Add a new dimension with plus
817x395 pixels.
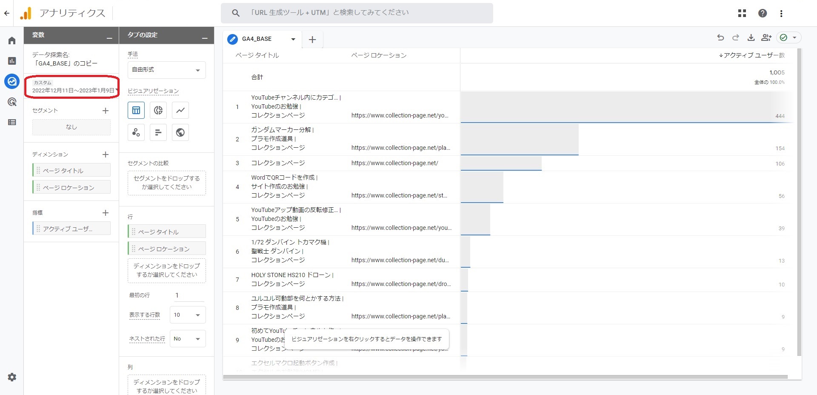[x=106, y=155]
